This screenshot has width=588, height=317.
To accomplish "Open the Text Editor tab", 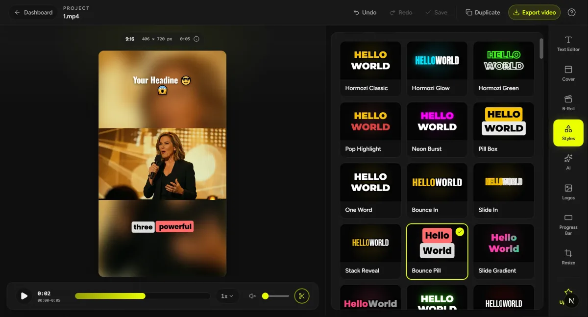I will [568, 44].
